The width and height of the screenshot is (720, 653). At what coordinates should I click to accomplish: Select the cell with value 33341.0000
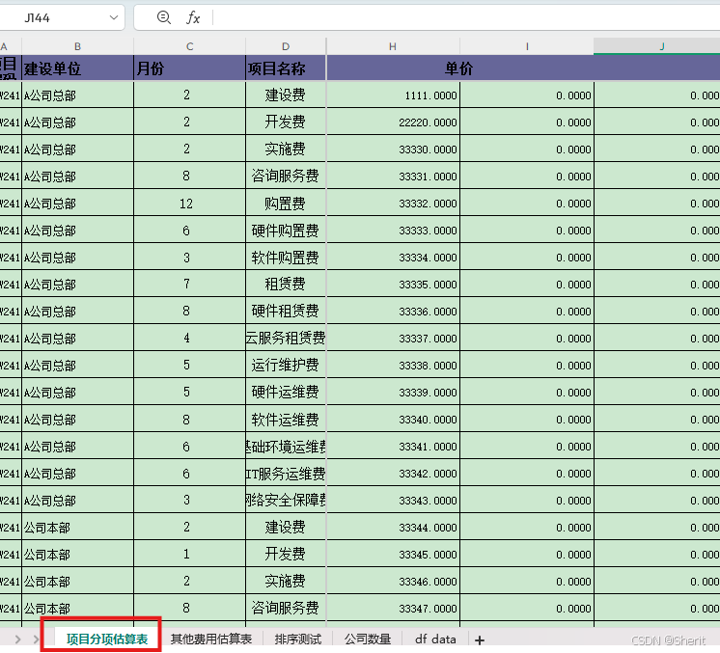tap(393, 446)
